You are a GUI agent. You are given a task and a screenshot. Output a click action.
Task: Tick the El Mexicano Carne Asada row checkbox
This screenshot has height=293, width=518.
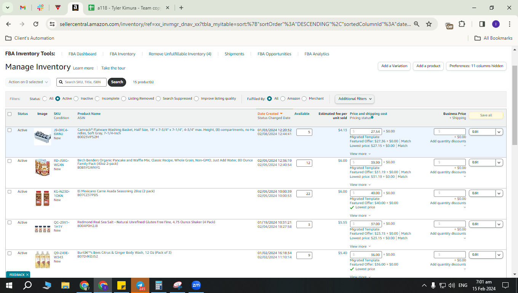tap(10, 192)
